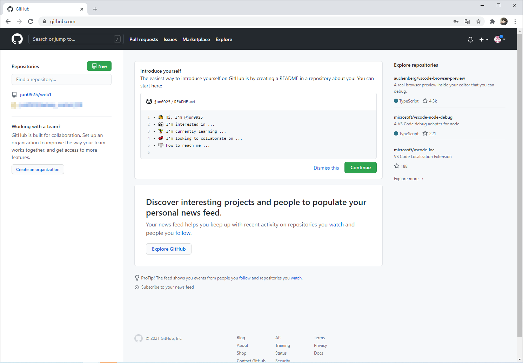Star the vscode-browser-preview repo (4.3k)

coord(425,101)
